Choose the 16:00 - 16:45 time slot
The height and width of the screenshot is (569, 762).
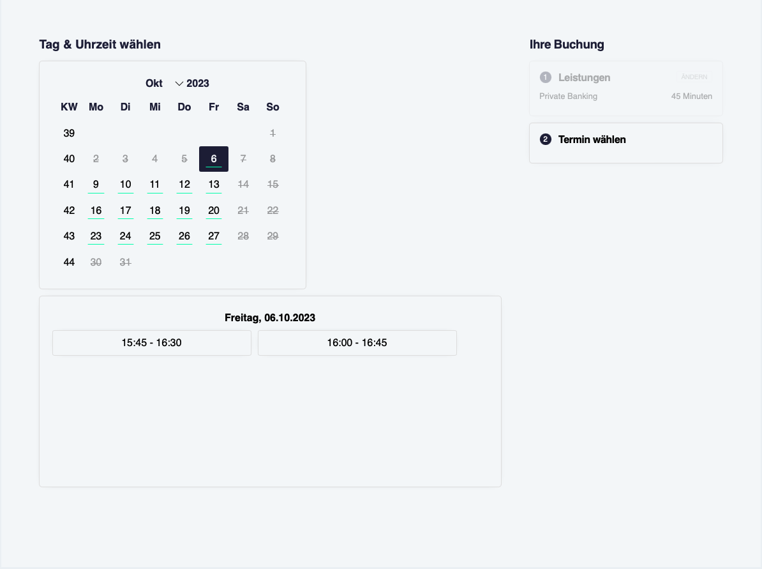pyautogui.click(x=357, y=343)
